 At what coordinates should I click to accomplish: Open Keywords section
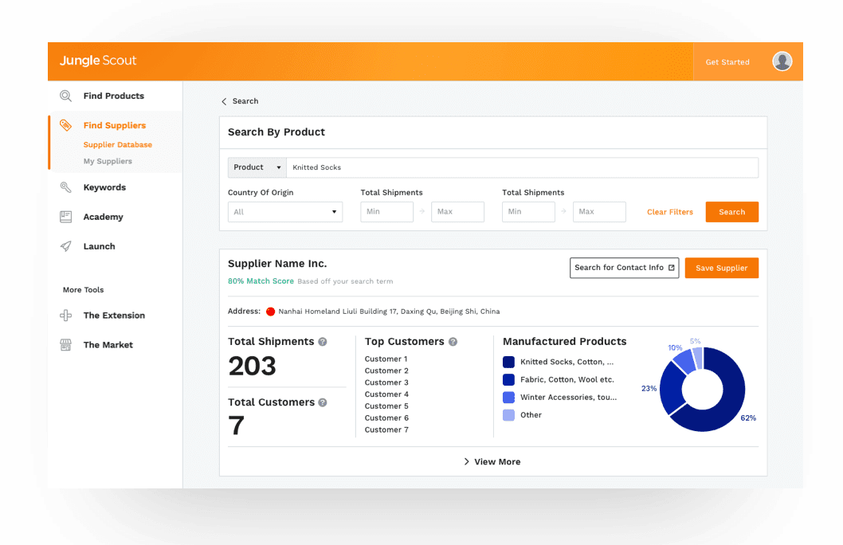click(x=104, y=187)
